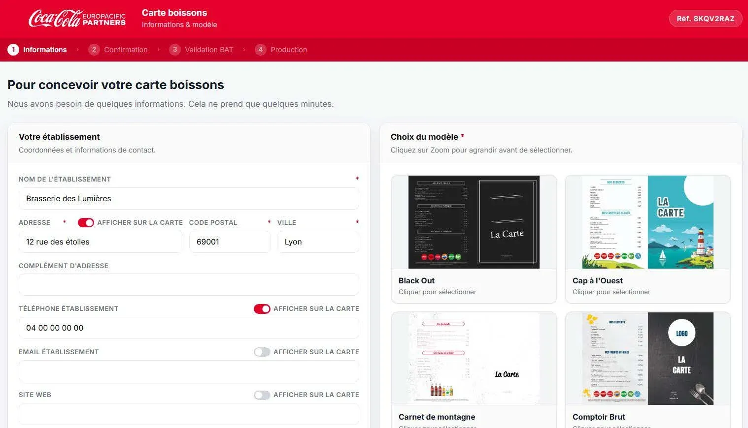Image resolution: width=748 pixels, height=428 pixels.
Task: Select the Black Out template thumbnail
Action: (x=474, y=222)
